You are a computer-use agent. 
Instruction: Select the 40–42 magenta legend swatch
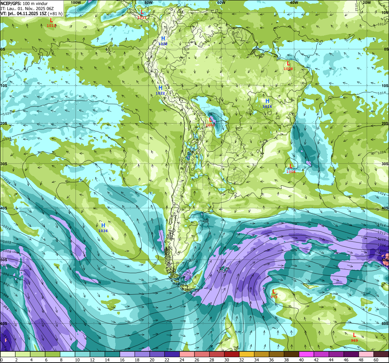tap(307, 354)
